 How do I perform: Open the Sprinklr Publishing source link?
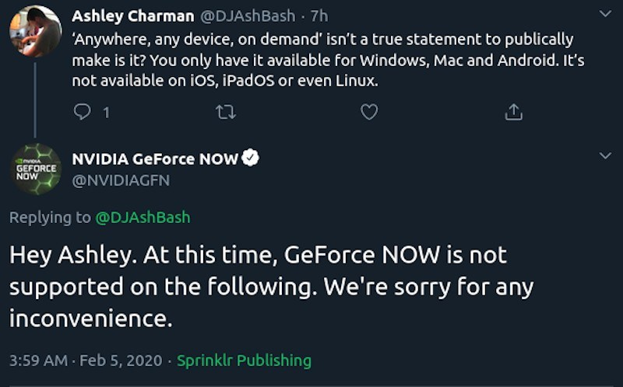pyautogui.click(x=244, y=361)
